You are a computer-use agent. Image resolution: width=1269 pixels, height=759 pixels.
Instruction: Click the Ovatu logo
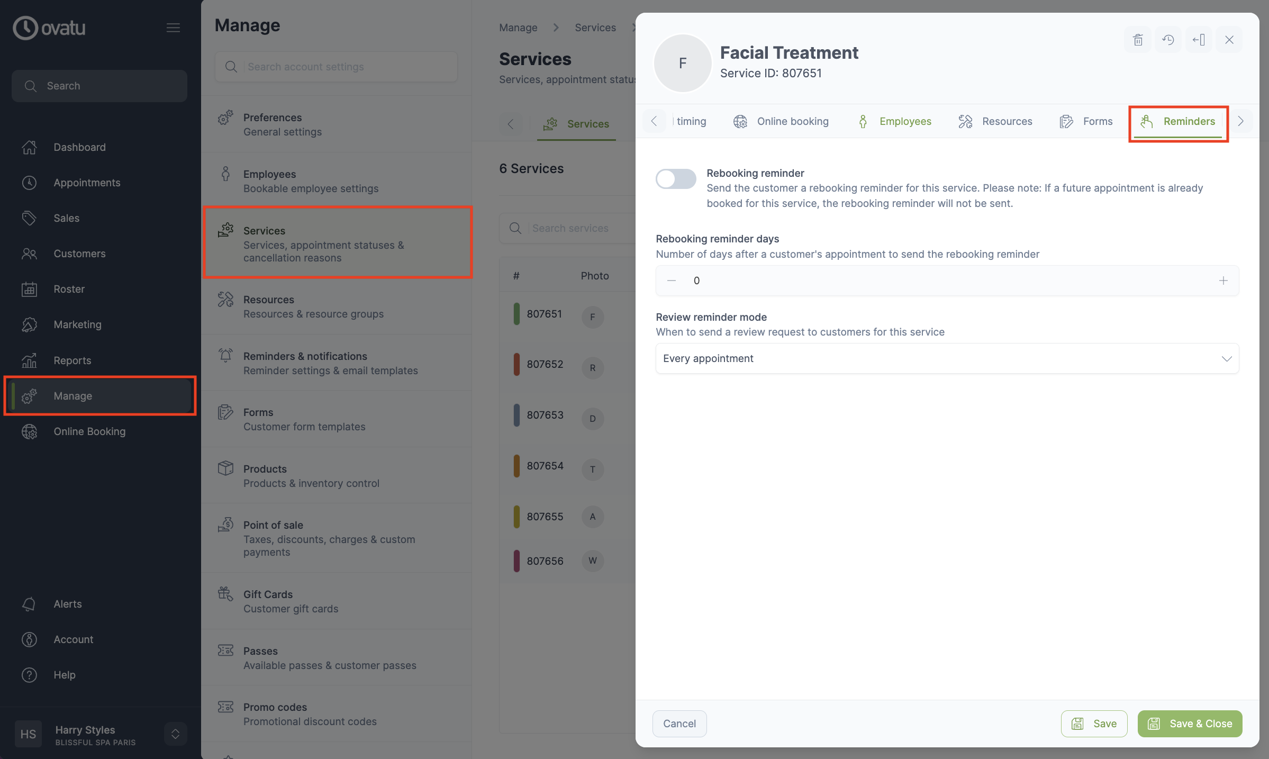pos(49,28)
